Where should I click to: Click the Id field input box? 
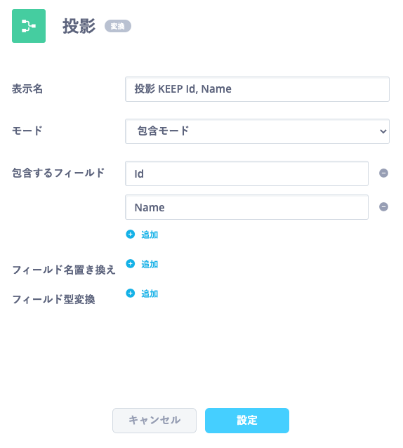click(246, 173)
